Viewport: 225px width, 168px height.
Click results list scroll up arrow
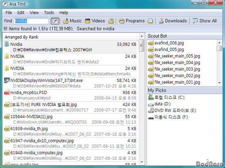click(142, 36)
